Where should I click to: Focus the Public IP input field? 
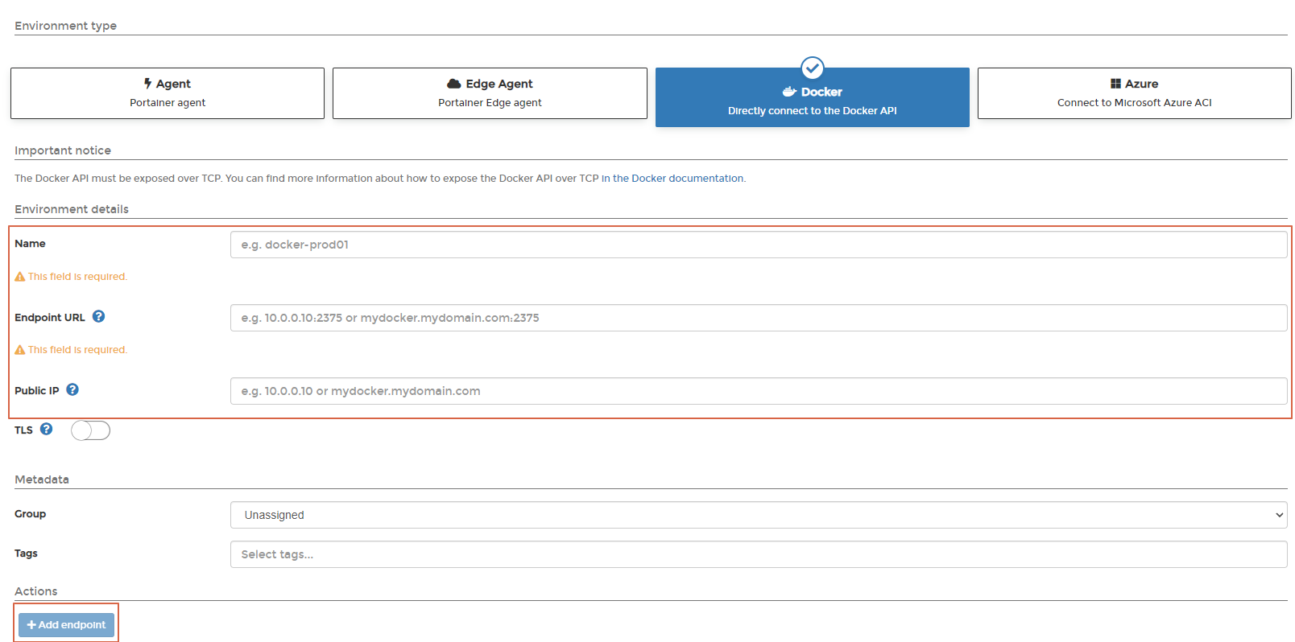[759, 391]
